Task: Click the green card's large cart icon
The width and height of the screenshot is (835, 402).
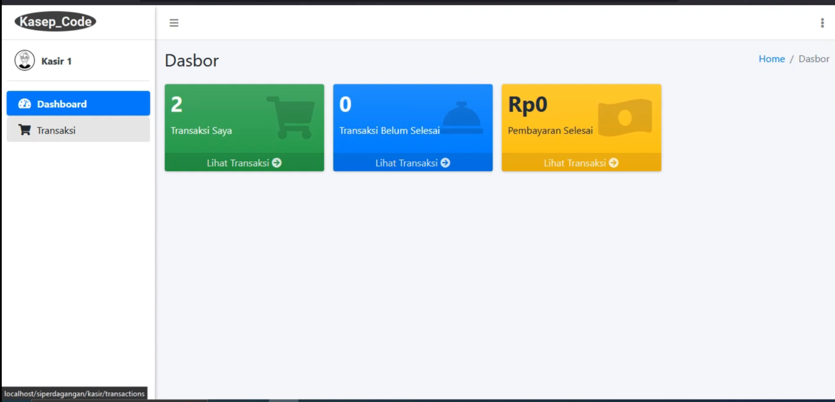Action: coord(291,118)
